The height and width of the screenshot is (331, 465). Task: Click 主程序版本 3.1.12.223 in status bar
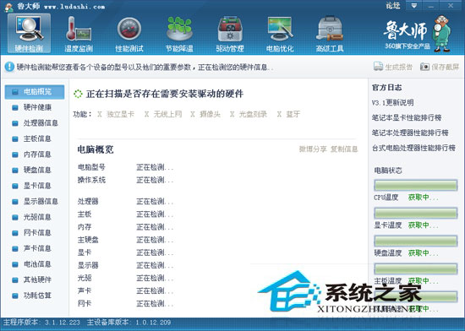coord(41,323)
